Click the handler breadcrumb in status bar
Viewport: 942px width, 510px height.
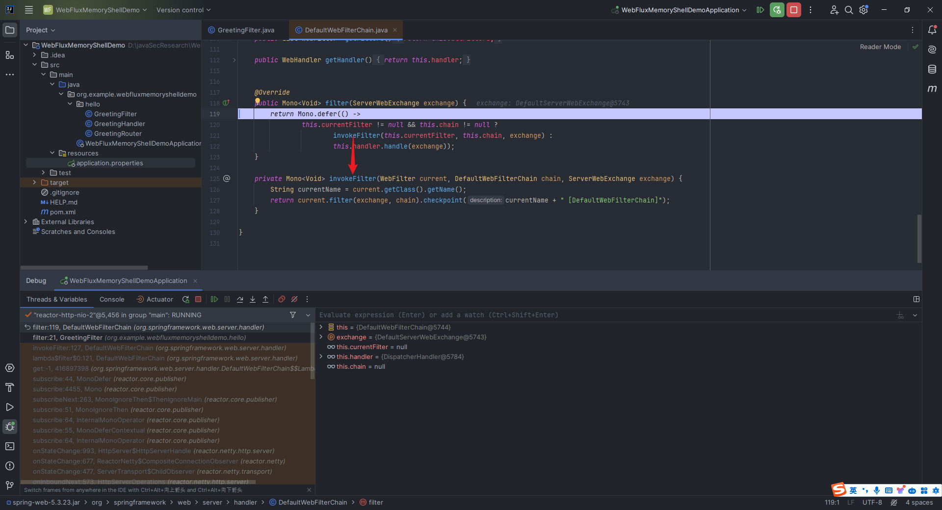(x=245, y=503)
